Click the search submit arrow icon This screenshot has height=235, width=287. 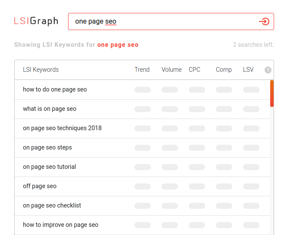point(264,21)
